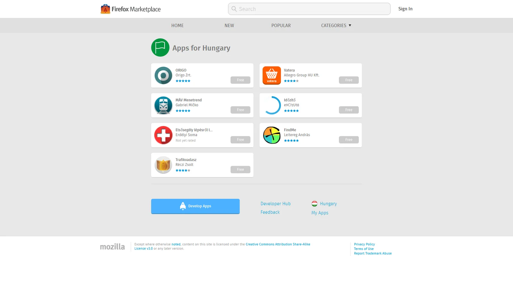Expand the Categories dropdown arrow
Image resolution: width=513 pixels, height=281 pixels.
point(350,25)
